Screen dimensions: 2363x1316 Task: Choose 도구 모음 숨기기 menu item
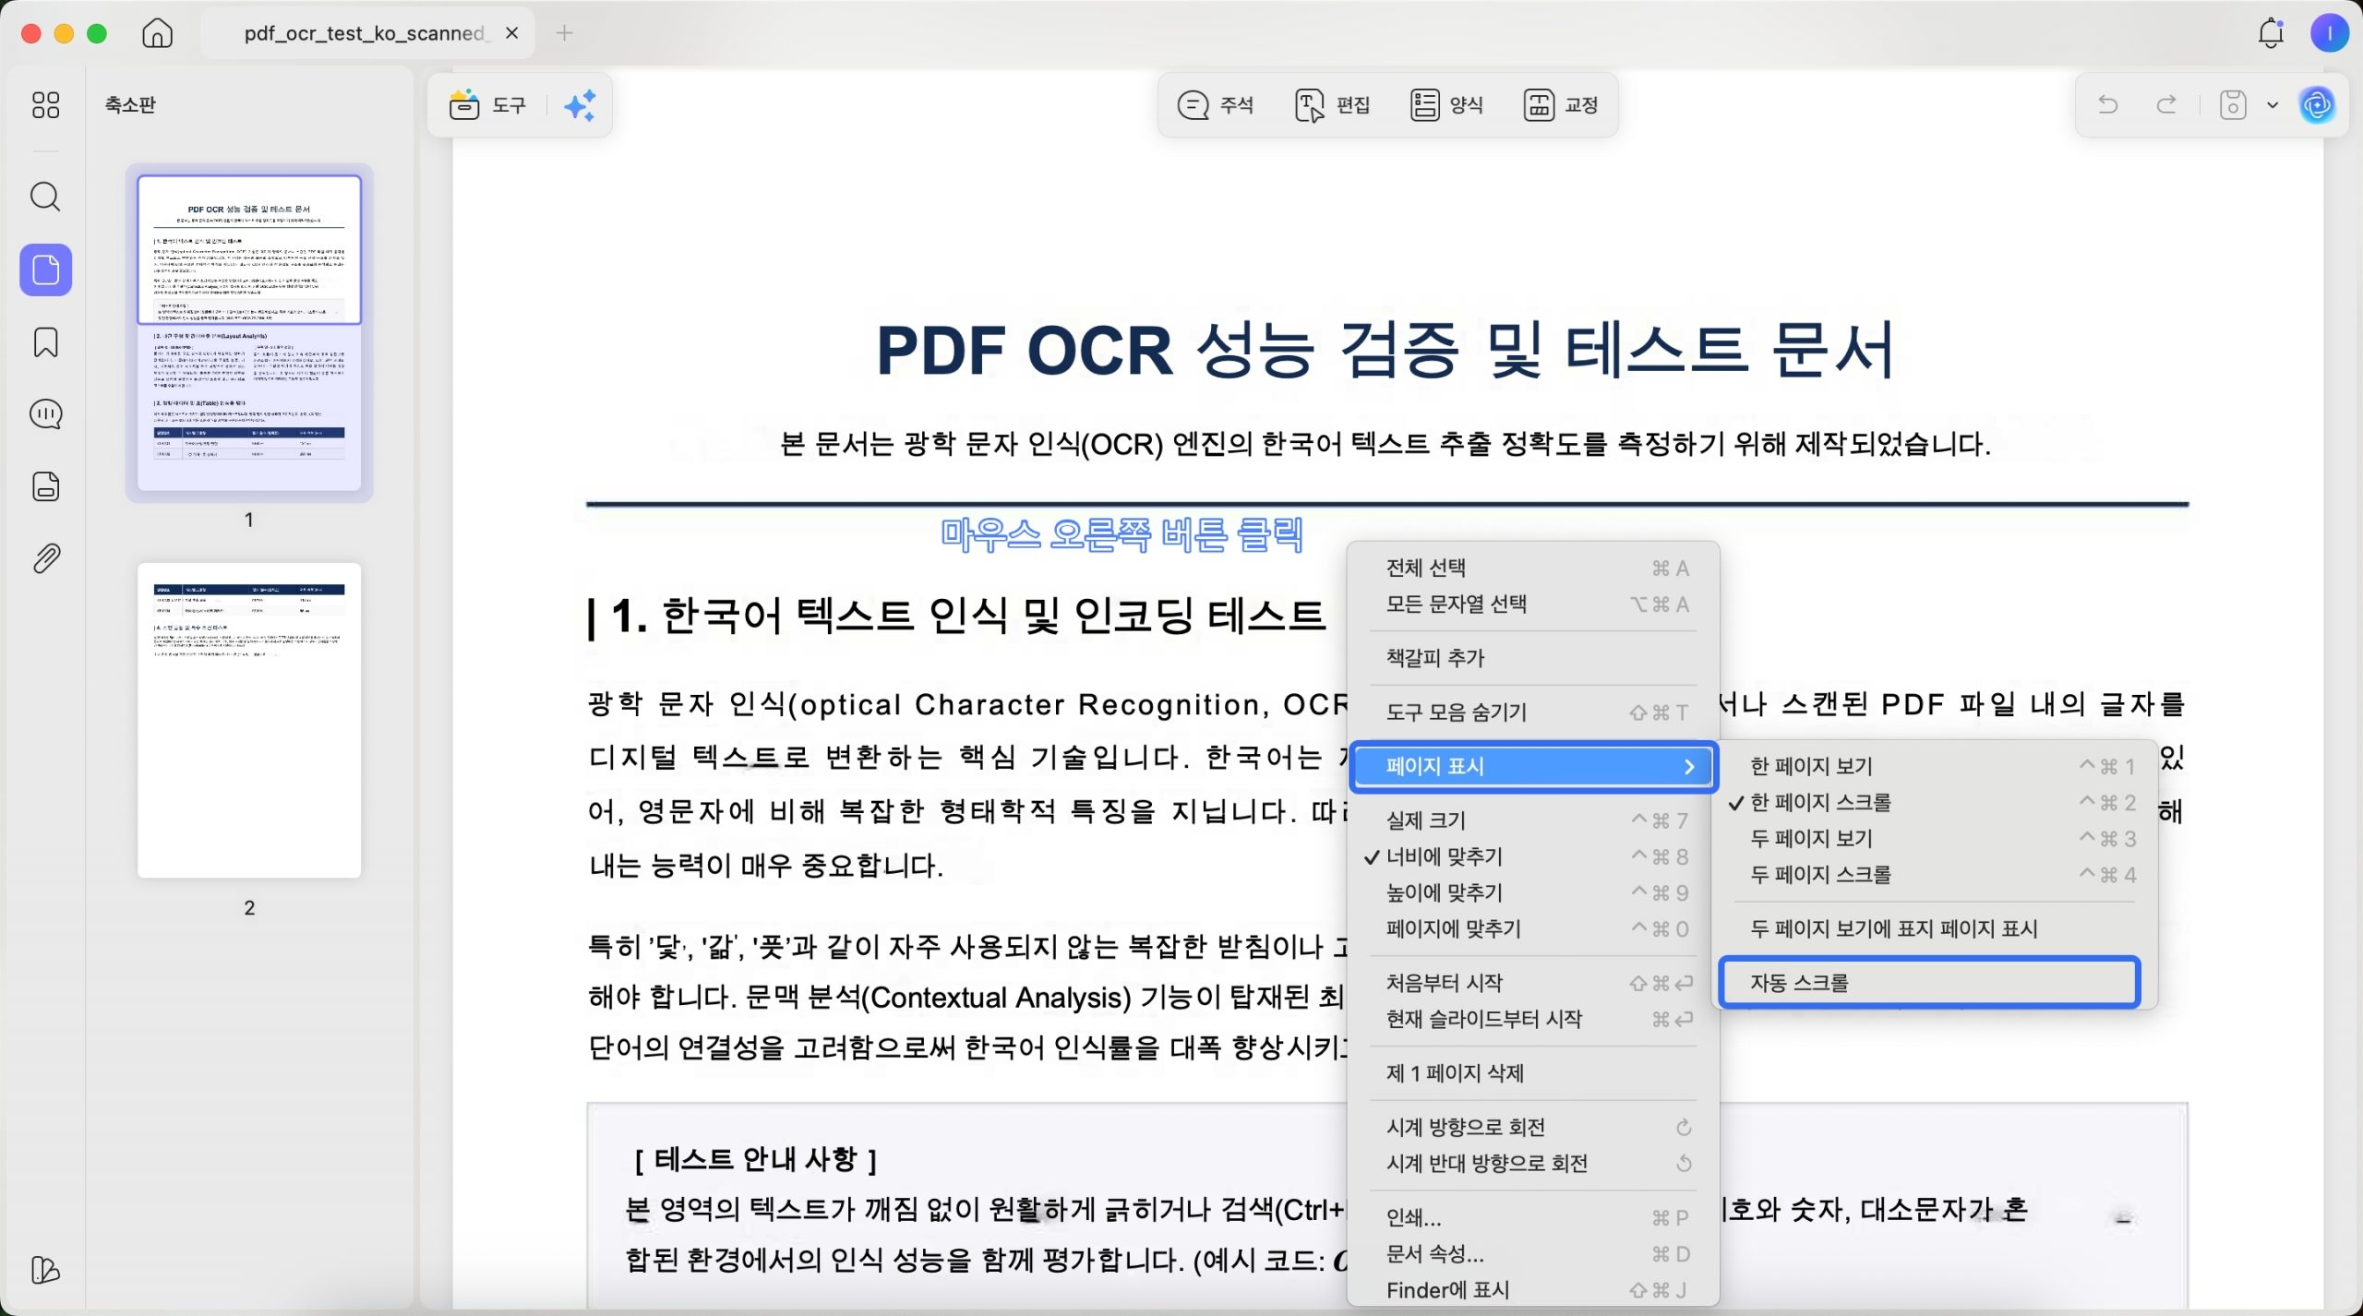coord(1533,712)
